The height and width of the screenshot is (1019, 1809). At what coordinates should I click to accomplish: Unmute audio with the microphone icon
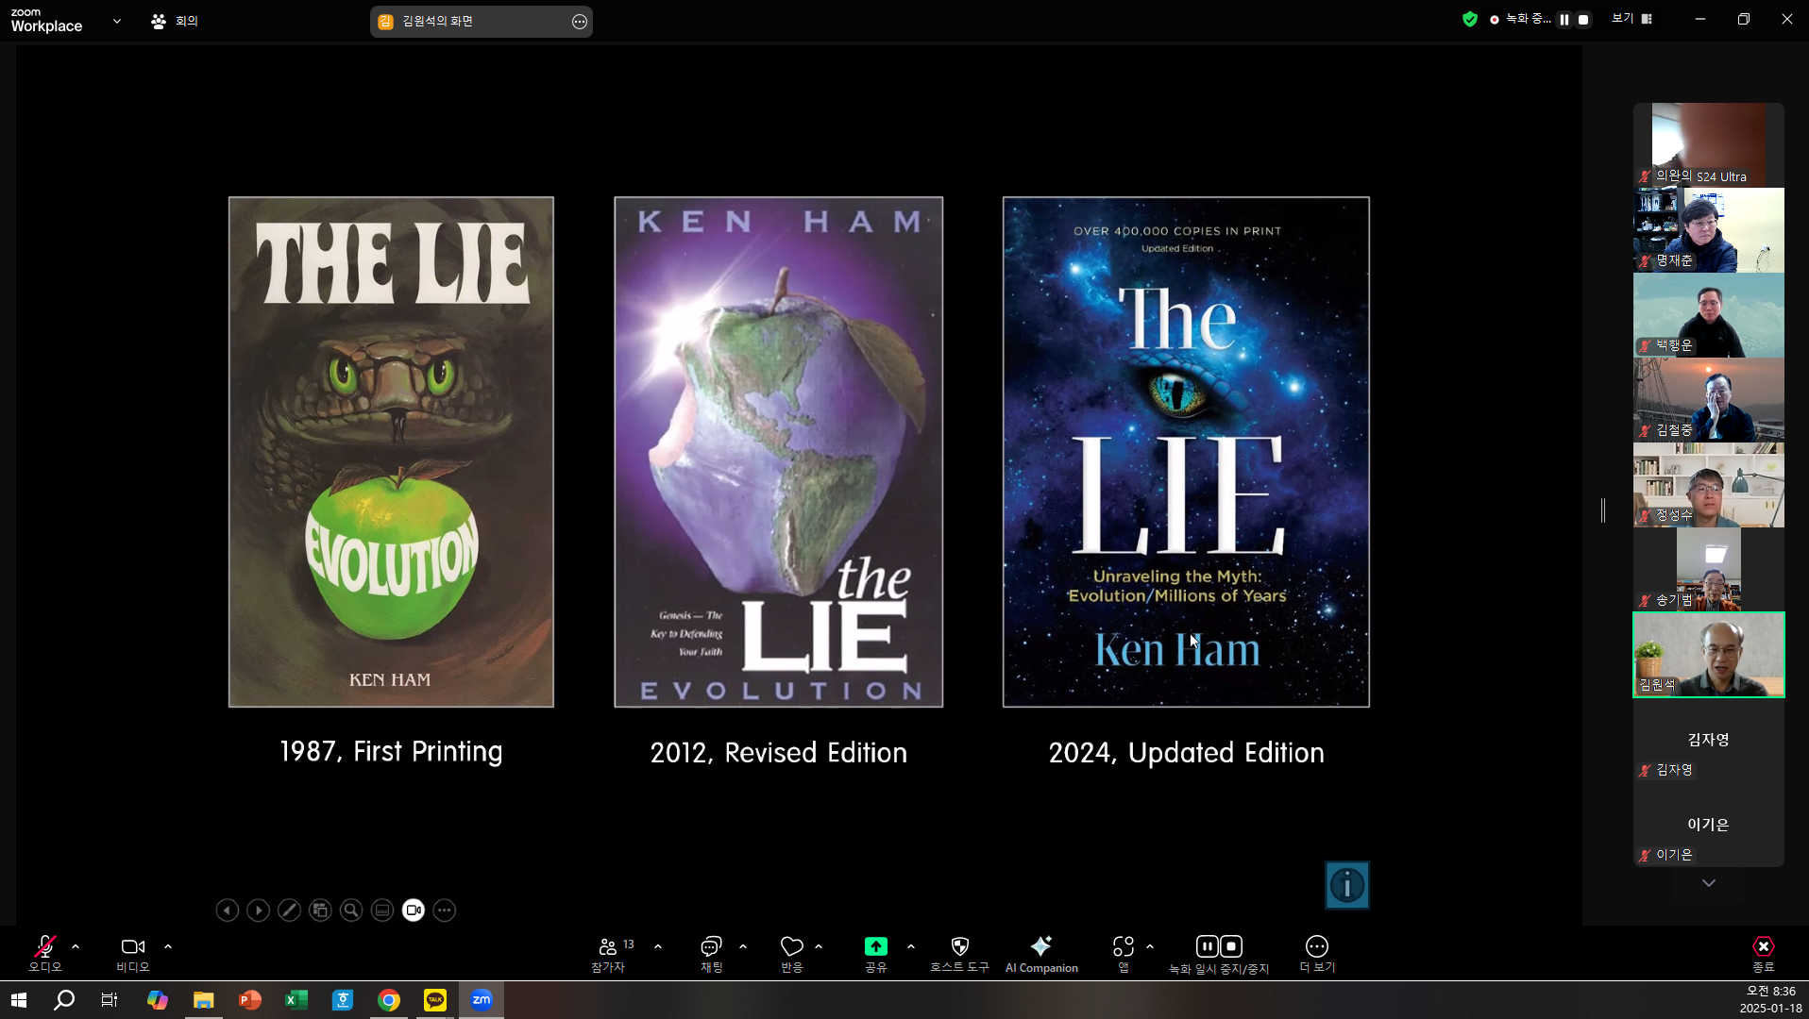(44, 946)
